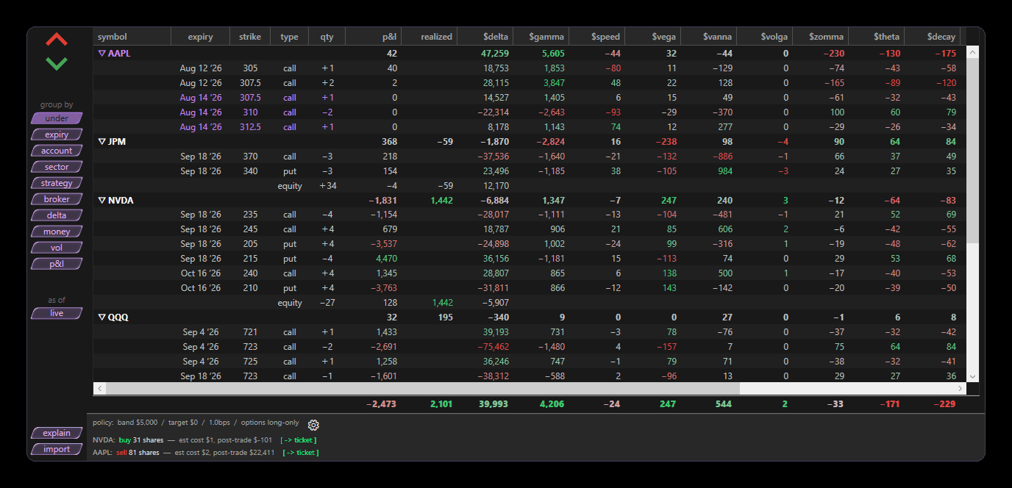Group positions by expiry

coord(57,134)
